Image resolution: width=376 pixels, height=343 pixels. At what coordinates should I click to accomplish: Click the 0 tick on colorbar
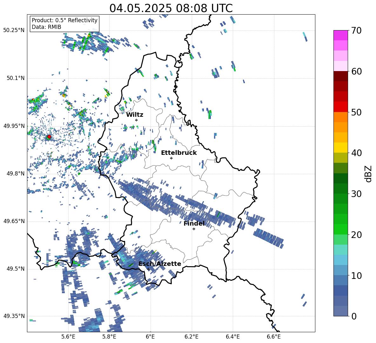point(354,316)
